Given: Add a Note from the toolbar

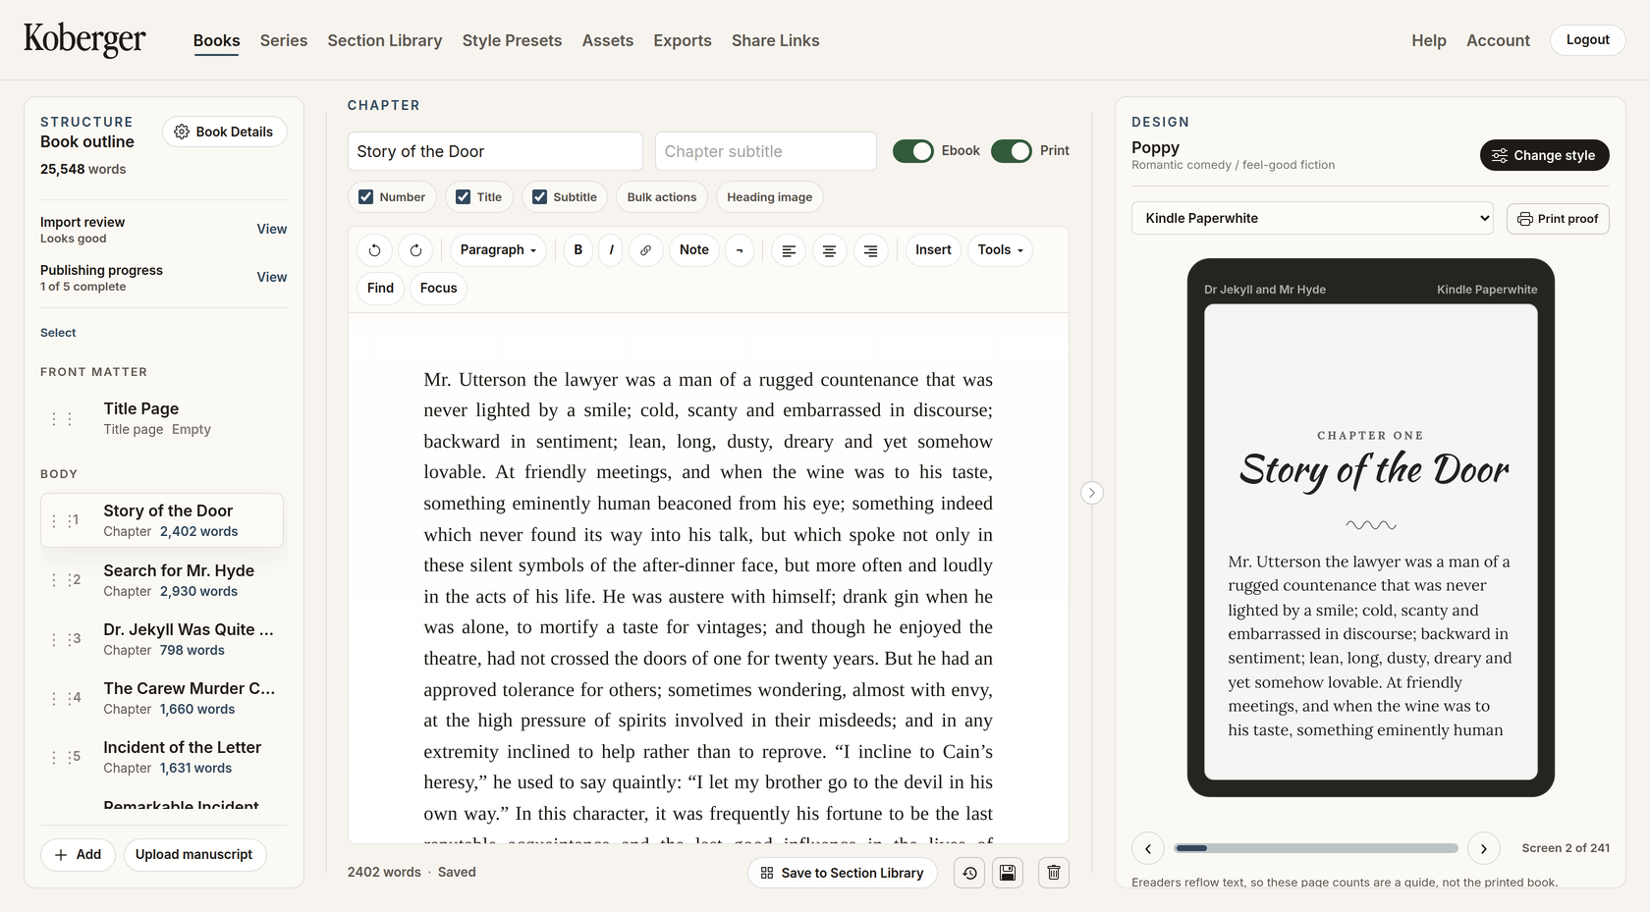Looking at the screenshot, I should [x=694, y=250].
